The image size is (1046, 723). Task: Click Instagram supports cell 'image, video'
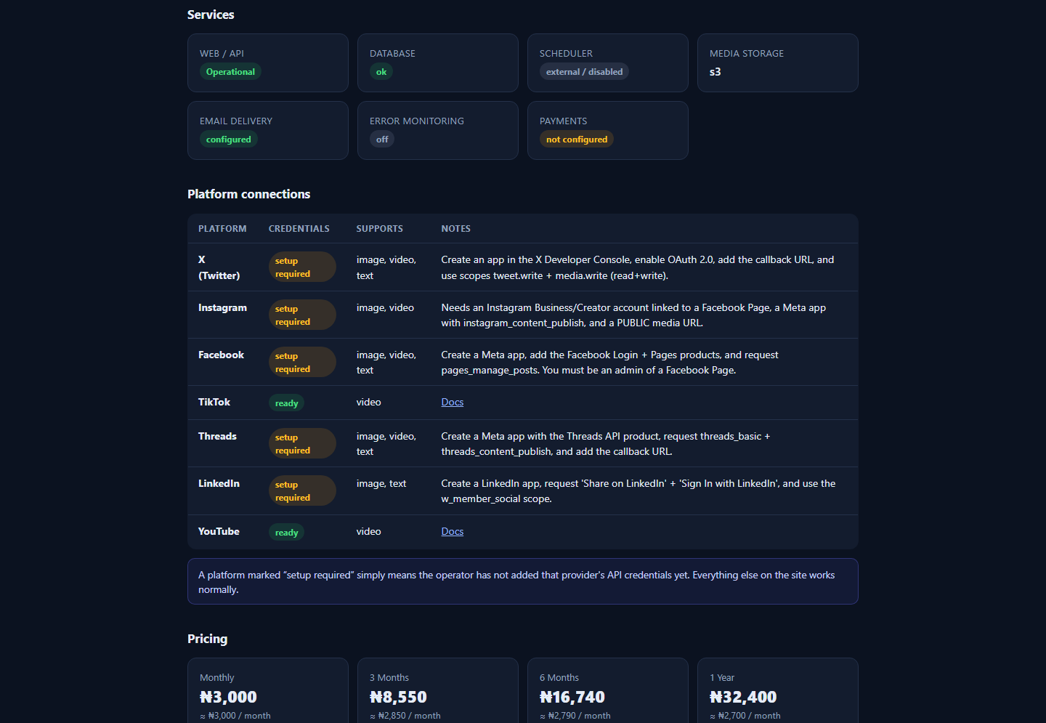[385, 307]
